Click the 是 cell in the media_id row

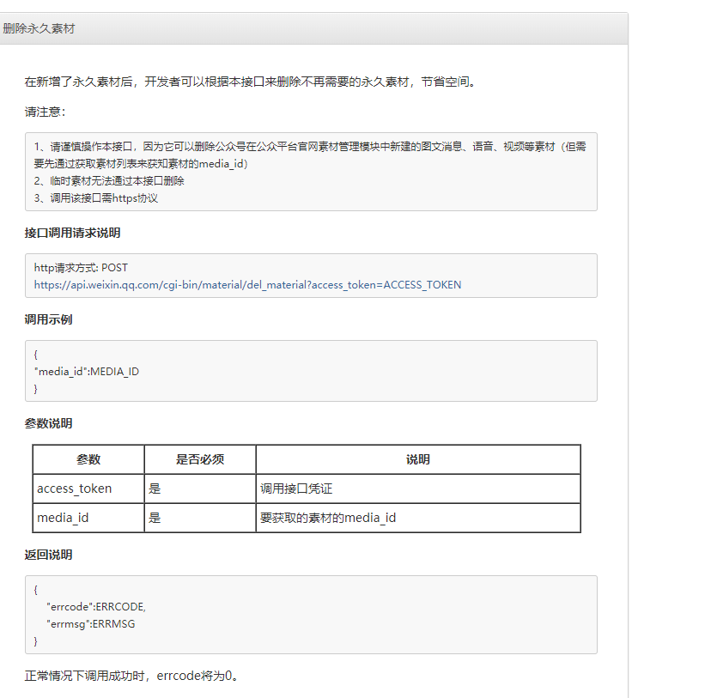tap(200, 518)
